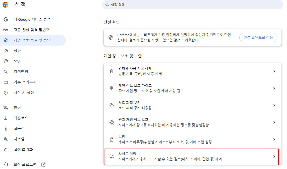Image resolution: width=287 pixels, height=169 pixels.
Task: Open 자동 완성 및 비밀번호 in sidebar
Action: 31,30
